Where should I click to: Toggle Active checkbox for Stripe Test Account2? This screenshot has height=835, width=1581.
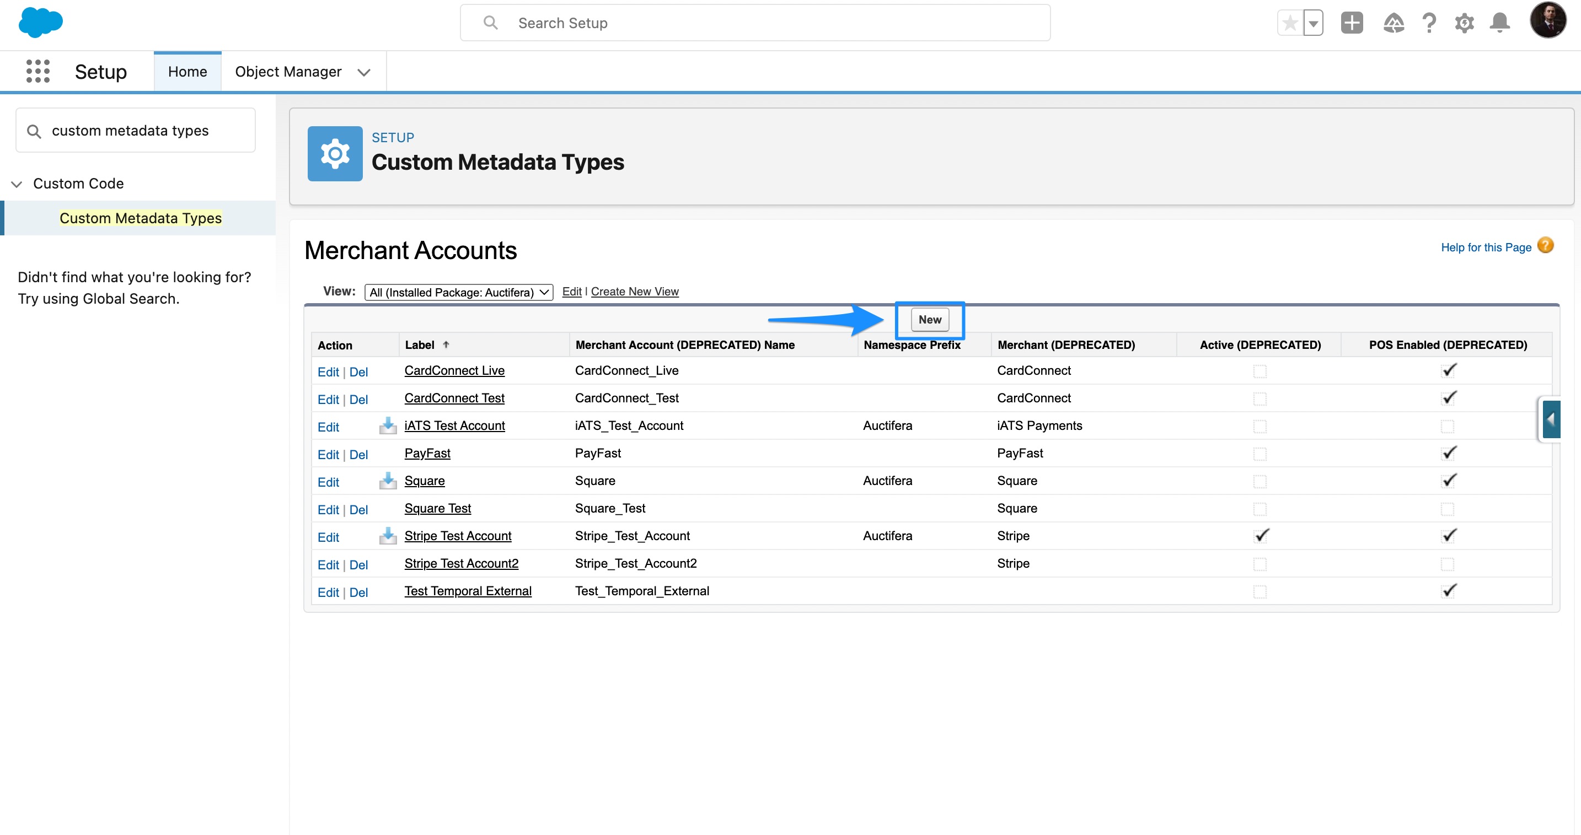[1260, 564]
